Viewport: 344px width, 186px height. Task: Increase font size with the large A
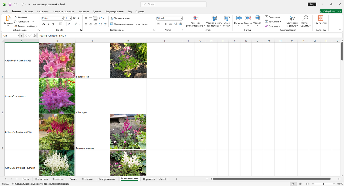(x=74, y=18)
